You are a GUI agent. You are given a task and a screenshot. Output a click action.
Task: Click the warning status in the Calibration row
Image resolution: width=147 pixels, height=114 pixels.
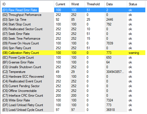coord(134,53)
